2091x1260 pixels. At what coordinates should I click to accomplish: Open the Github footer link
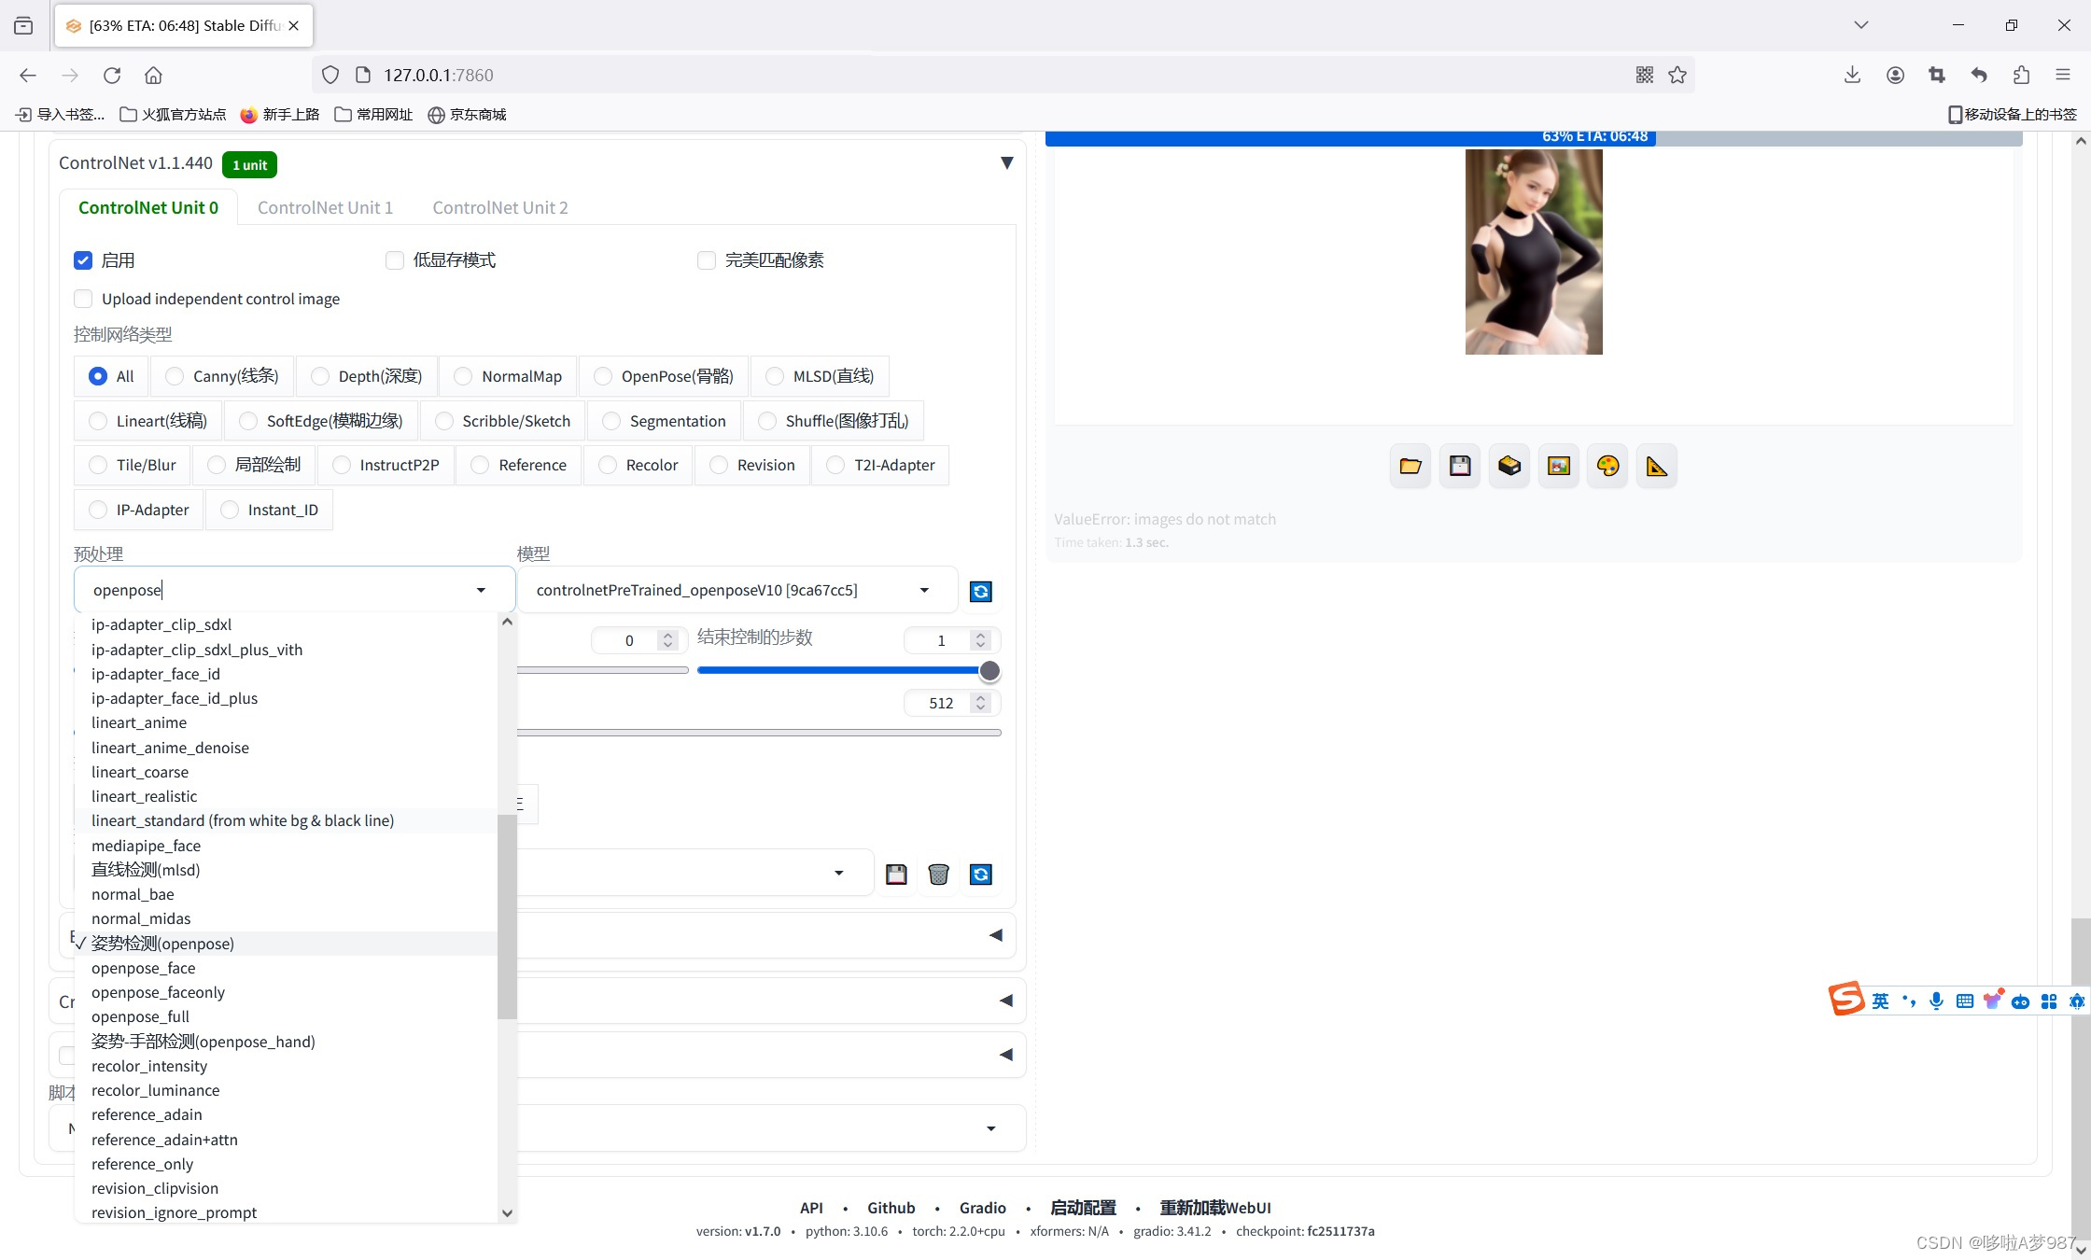click(891, 1208)
